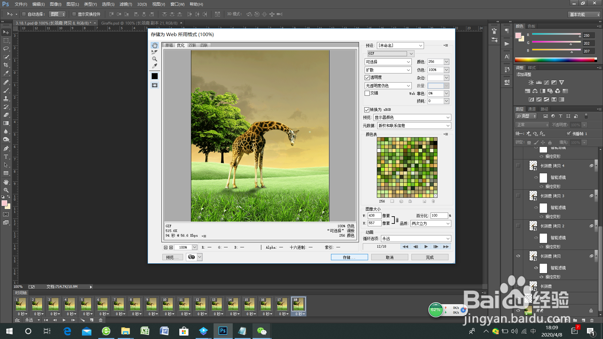Hide the 长颈鹿 拷贝 layer via eye icon

[518, 256]
